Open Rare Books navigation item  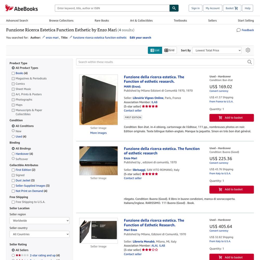102,21
